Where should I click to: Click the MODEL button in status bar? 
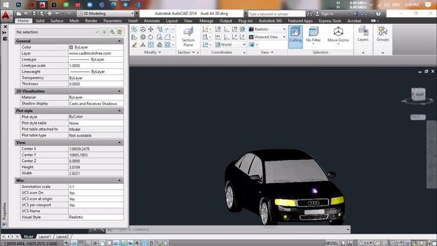point(332,243)
